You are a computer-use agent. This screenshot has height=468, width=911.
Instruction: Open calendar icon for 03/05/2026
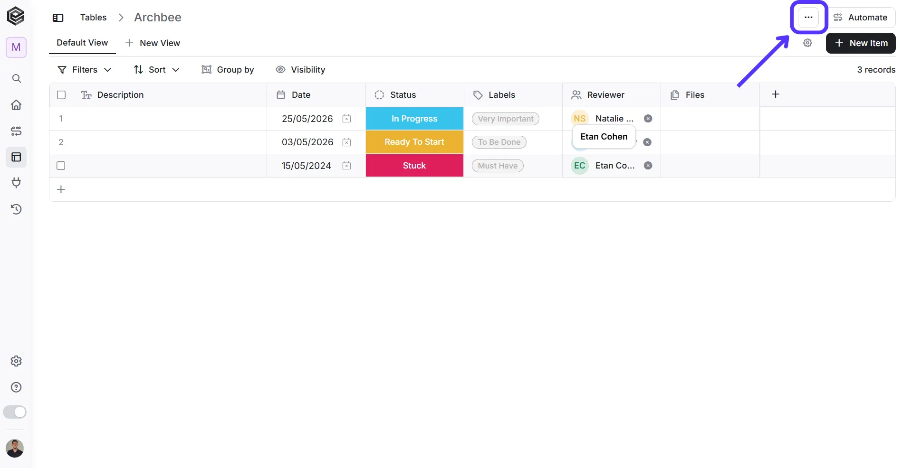point(346,142)
